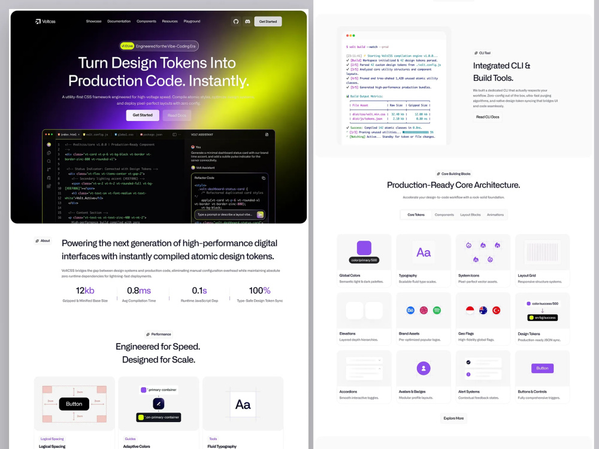Switch to the volt.config.js editor tab
The image size is (599, 449).
coord(95,134)
